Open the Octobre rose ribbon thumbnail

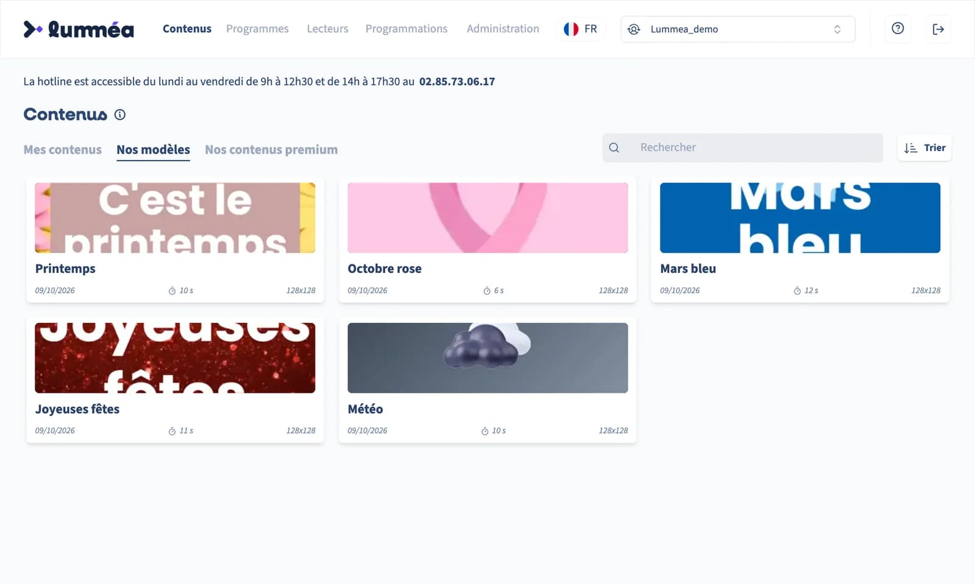click(x=487, y=218)
